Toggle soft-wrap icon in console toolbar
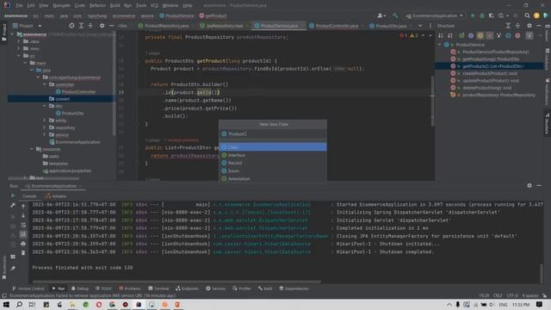Viewport: 551px width, 310px height. pyautogui.click(x=23, y=225)
